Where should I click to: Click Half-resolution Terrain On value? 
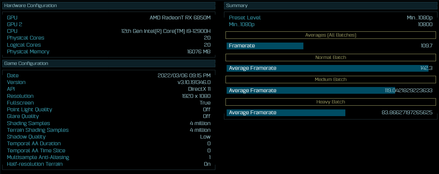pos(207,164)
